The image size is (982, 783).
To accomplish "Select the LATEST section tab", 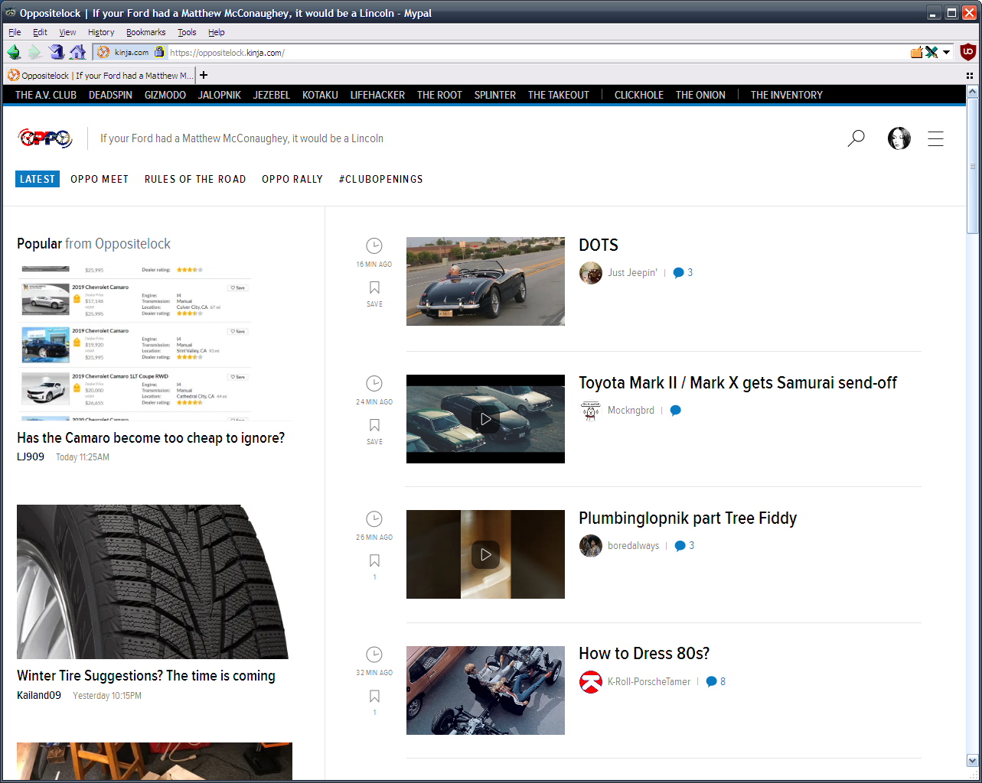I will pyautogui.click(x=38, y=179).
